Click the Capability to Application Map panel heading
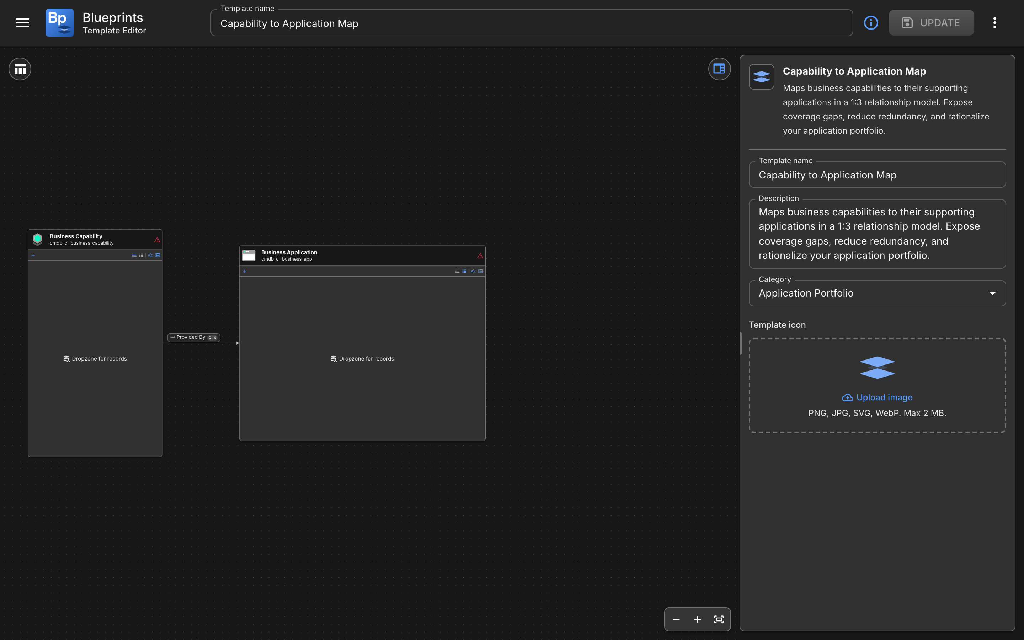Image resolution: width=1024 pixels, height=640 pixels. [x=854, y=71]
